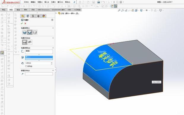Open the FeatureManager design tree tab
The height and width of the screenshot is (115, 184).
point(23,16)
